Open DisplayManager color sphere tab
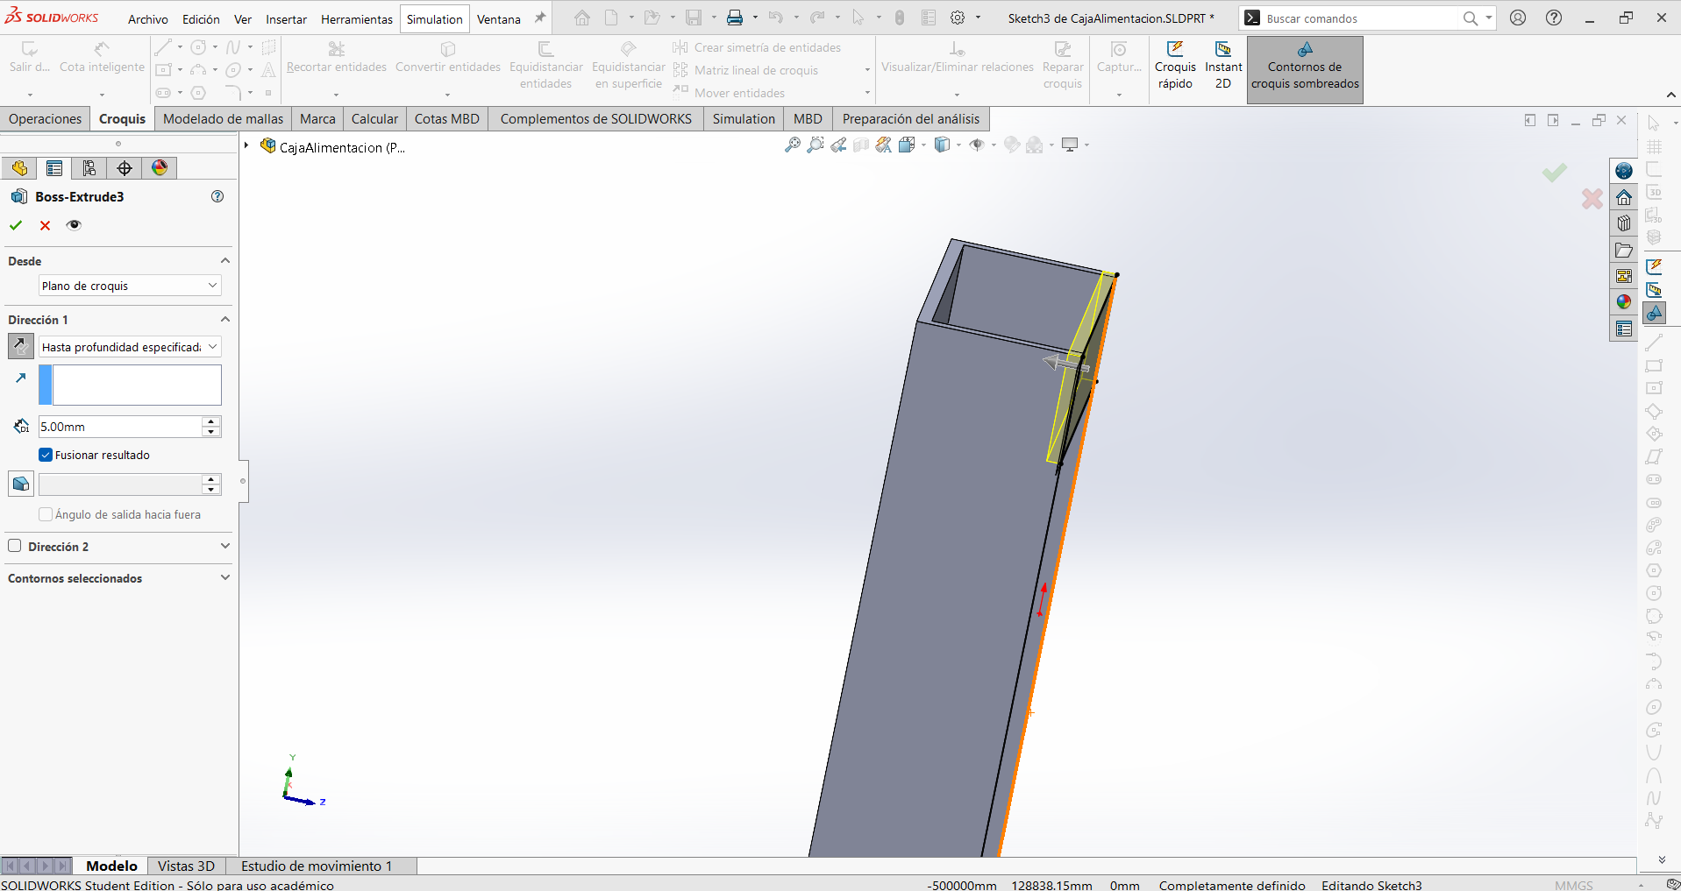The image size is (1681, 891). click(x=160, y=168)
